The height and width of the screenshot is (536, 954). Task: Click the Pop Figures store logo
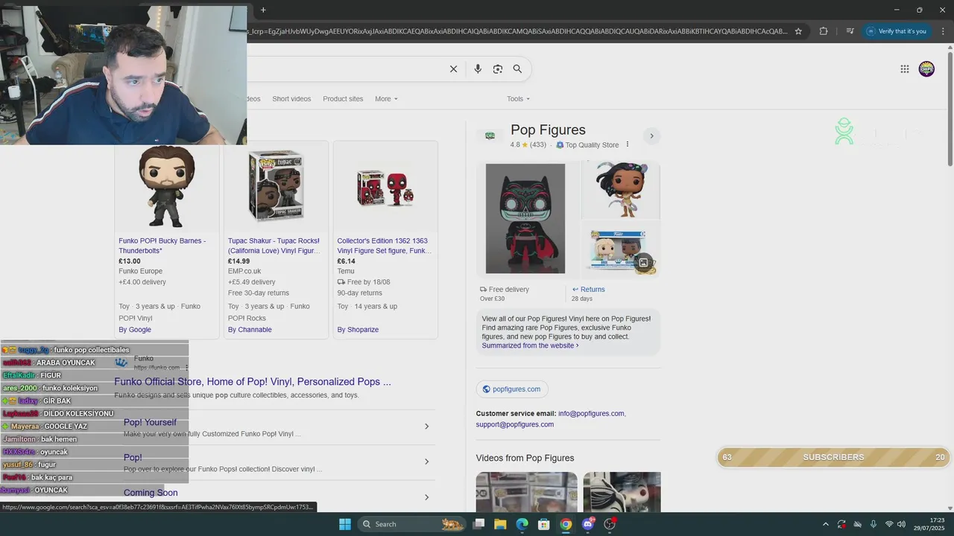tap(490, 135)
